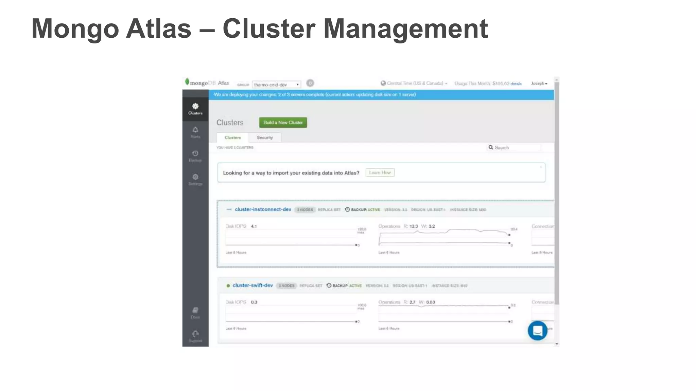
Task: Dismiss the import data banner
Action: tap(541, 167)
